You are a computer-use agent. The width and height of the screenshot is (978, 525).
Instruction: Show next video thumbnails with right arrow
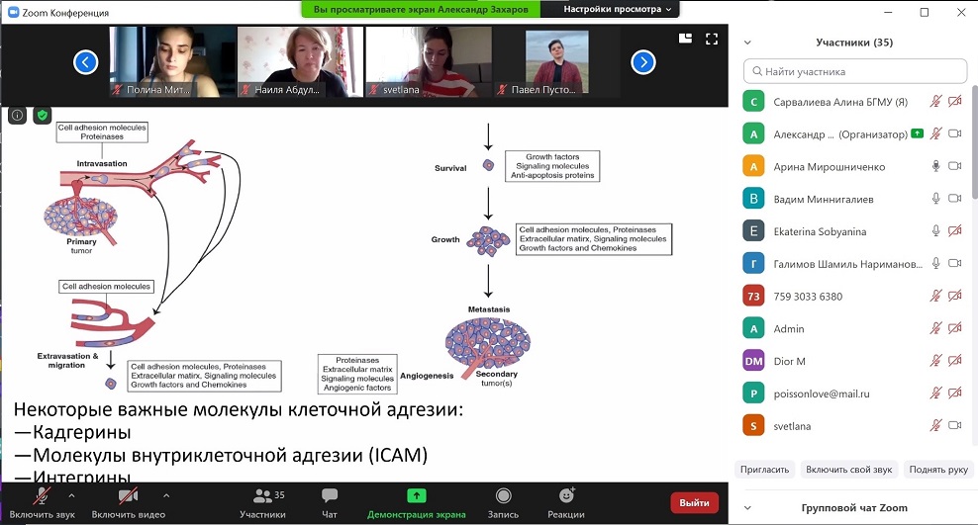643,62
